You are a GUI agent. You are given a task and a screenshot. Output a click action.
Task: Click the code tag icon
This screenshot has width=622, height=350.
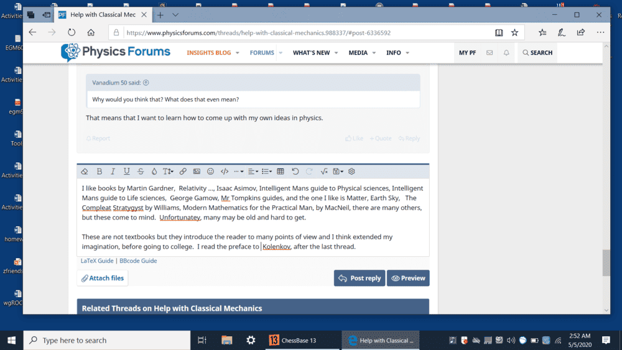tap(225, 172)
